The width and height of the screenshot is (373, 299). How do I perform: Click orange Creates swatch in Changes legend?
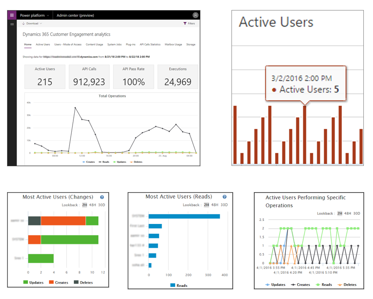click(x=51, y=282)
